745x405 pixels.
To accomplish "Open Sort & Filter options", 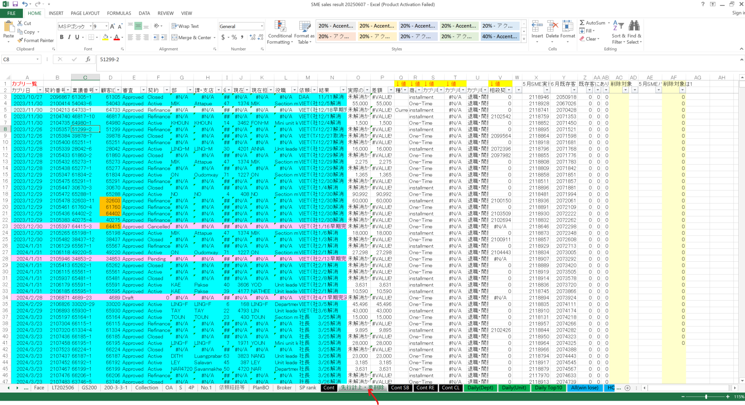I will pyautogui.click(x=618, y=32).
